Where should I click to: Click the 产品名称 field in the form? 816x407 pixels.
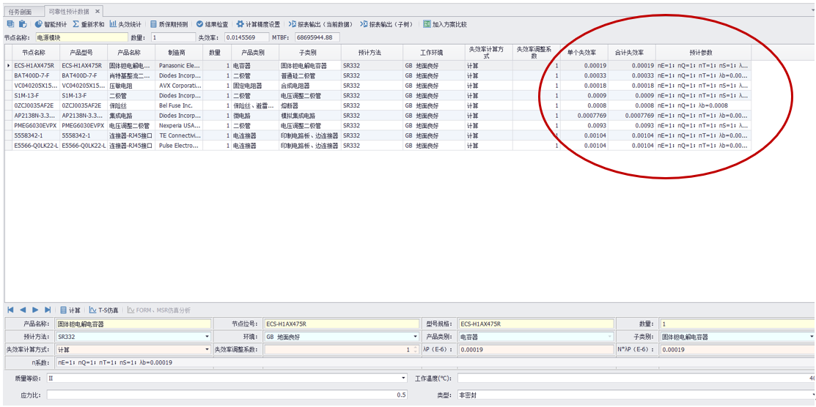click(x=133, y=324)
